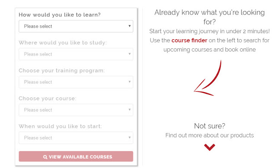Click the 'Not sure?' heading
This screenshot has width=277, height=168.
(209, 126)
